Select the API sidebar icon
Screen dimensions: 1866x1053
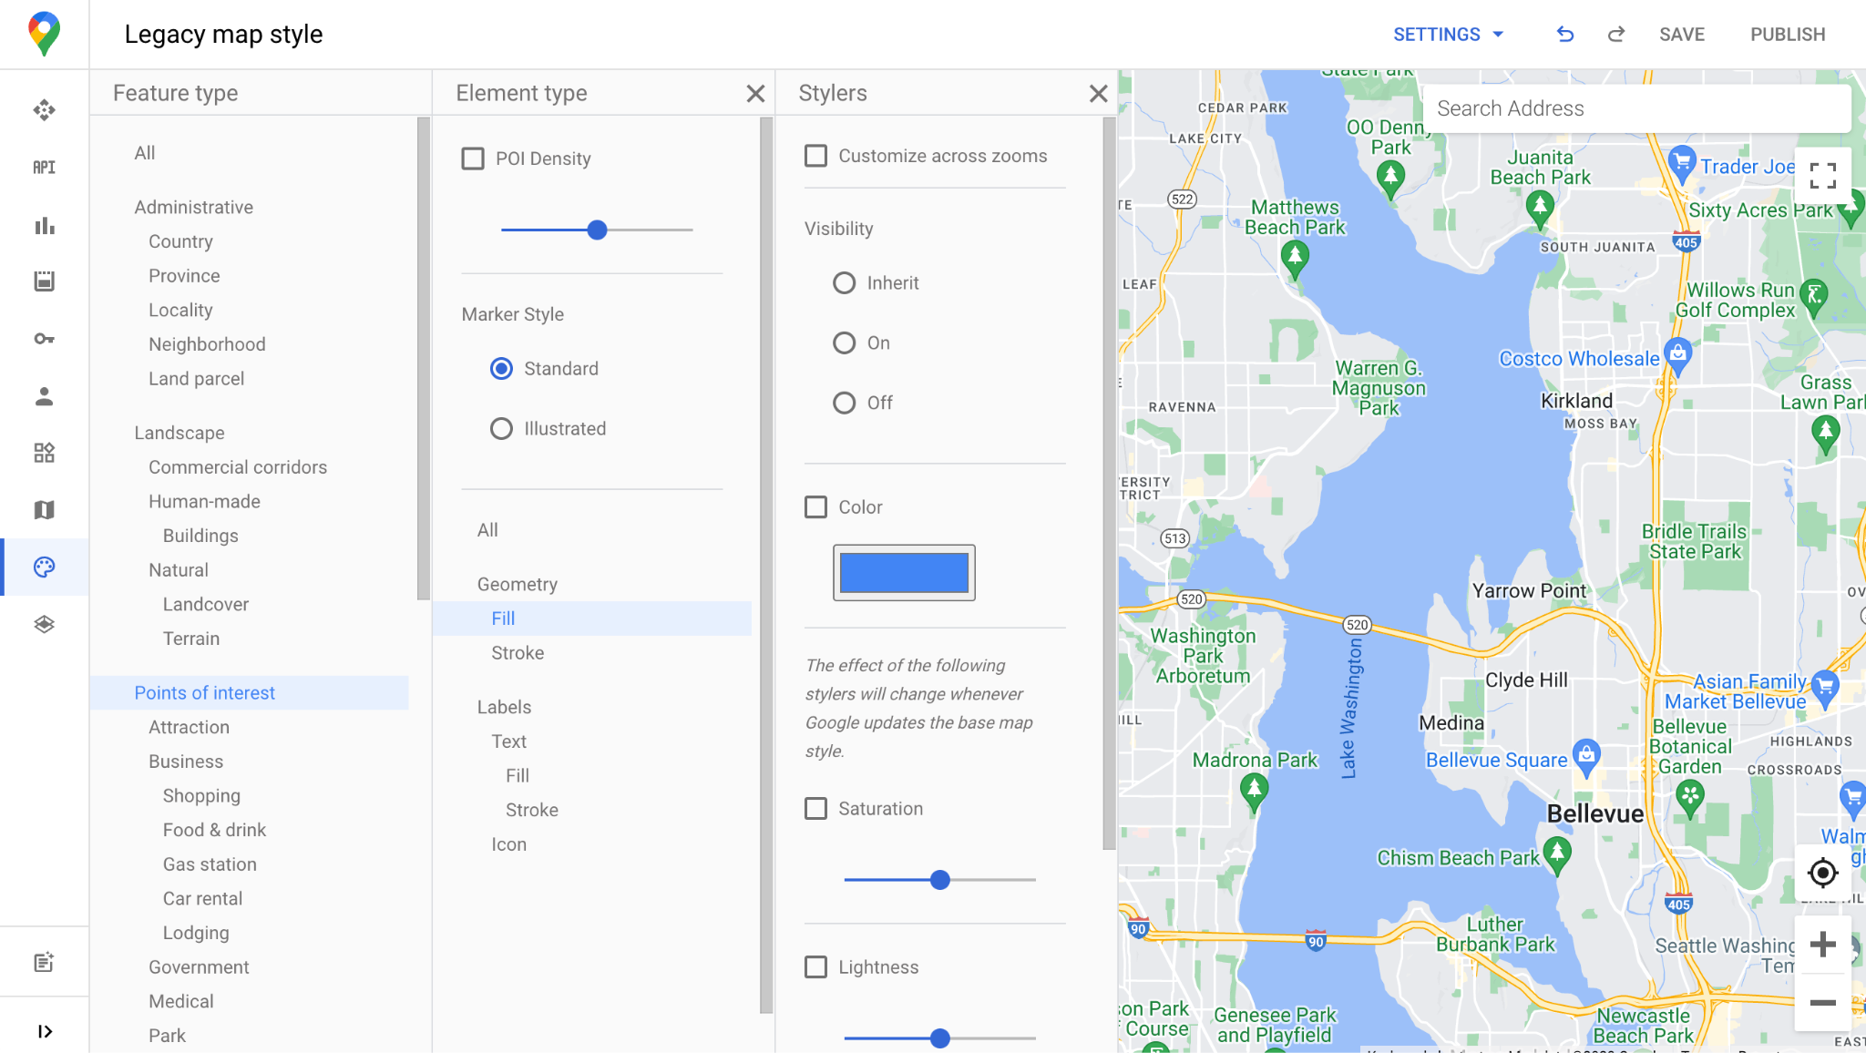[x=44, y=167]
